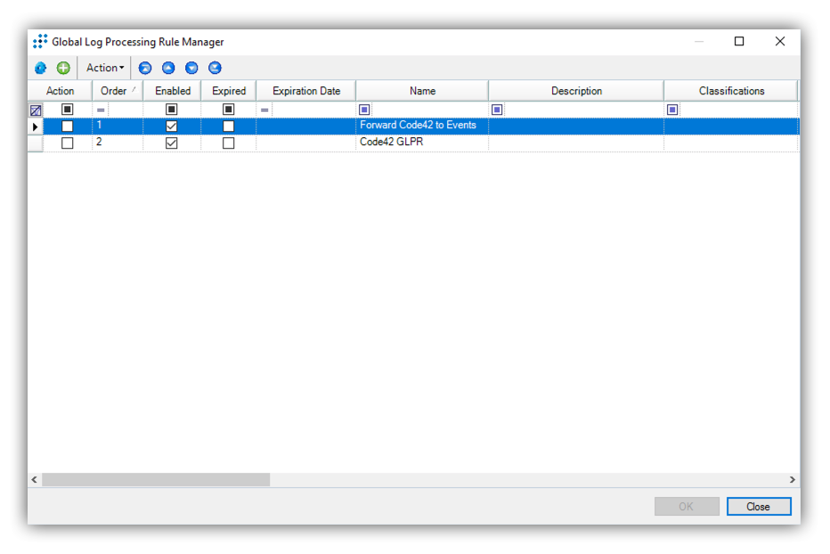Click the green plus icon to add a rule
Viewport: 830px width, 554px height.
[62, 68]
